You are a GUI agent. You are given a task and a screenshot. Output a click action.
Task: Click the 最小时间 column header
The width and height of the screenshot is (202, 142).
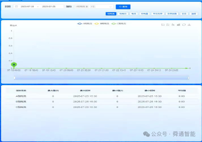point(150,91)
